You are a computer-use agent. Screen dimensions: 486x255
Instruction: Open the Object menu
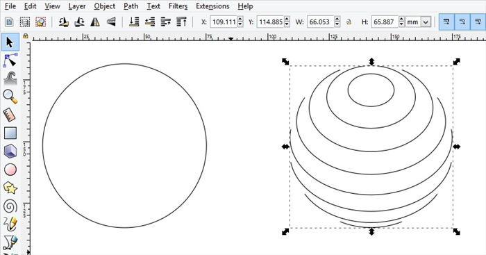pos(104,6)
